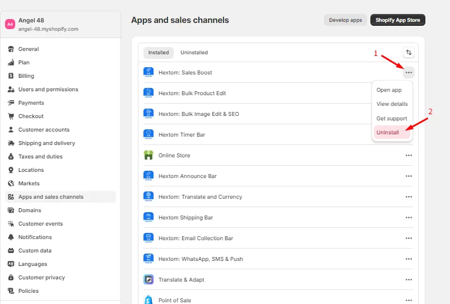
Task: Click the sort arrows icon button
Action: (409, 53)
